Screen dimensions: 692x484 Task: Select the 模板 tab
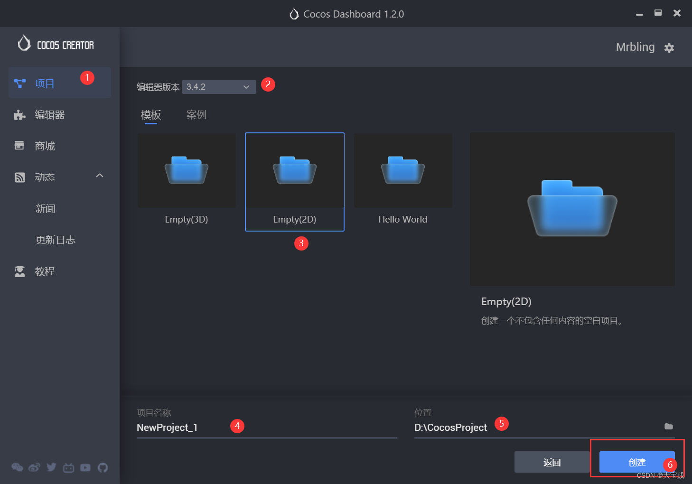click(x=151, y=115)
